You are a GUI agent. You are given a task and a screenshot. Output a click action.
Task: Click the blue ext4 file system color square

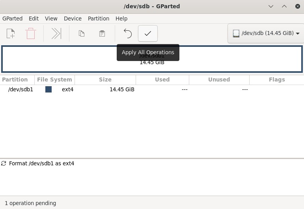pos(48,89)
